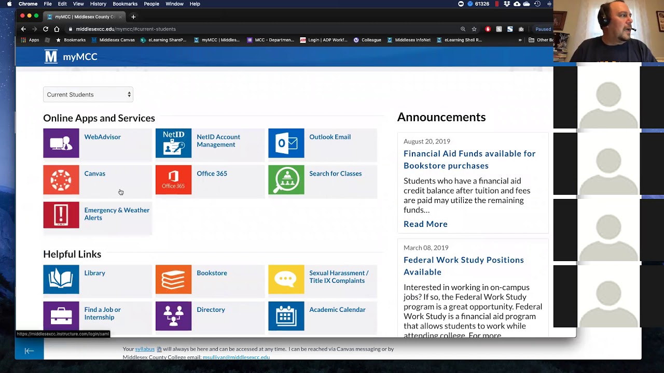The height and width of the screenshot is (373, 664).
Task: Open the Window menu in the menu bar
Action: point(174,4)
